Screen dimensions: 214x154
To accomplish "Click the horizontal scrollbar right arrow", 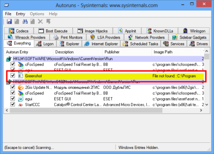I will [x=201, y=110].
